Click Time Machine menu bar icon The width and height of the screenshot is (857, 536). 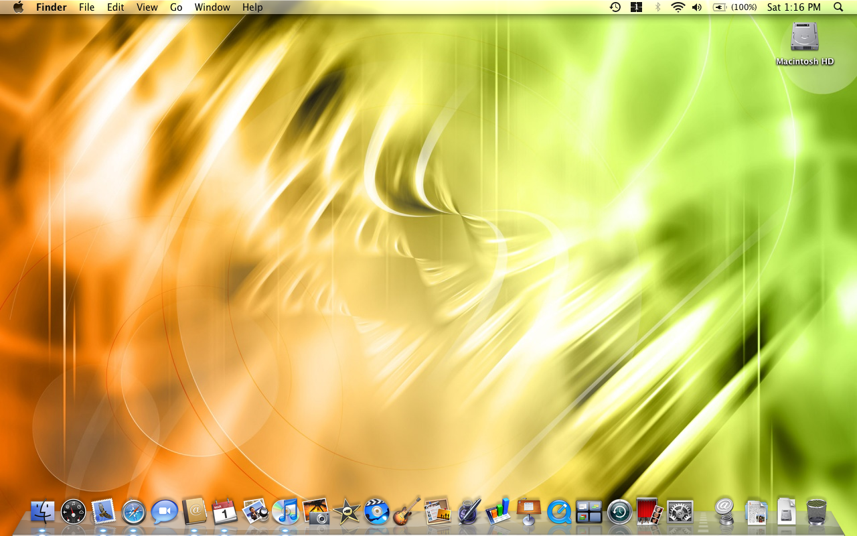click(x=615, y=7)
